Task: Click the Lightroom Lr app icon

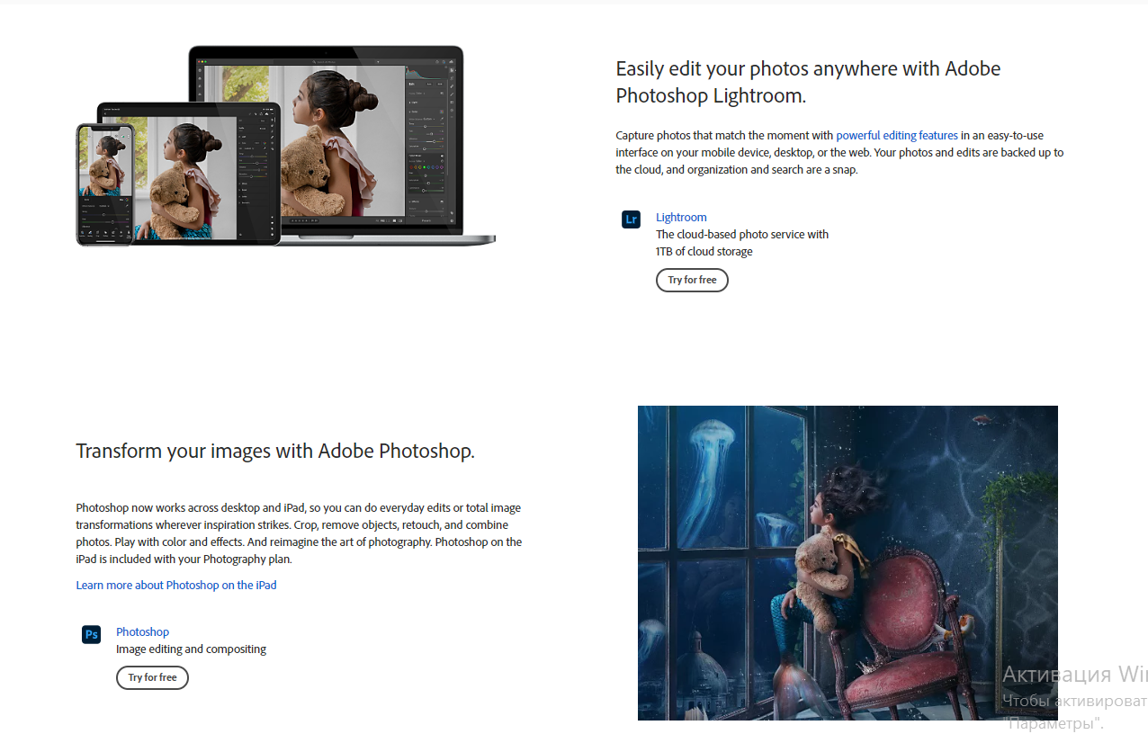Action: coord(631,219)
